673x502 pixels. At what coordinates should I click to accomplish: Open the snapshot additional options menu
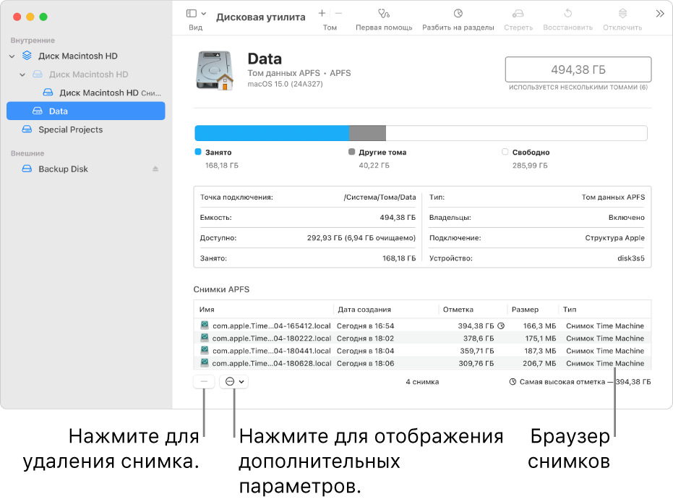click(234, 381)
